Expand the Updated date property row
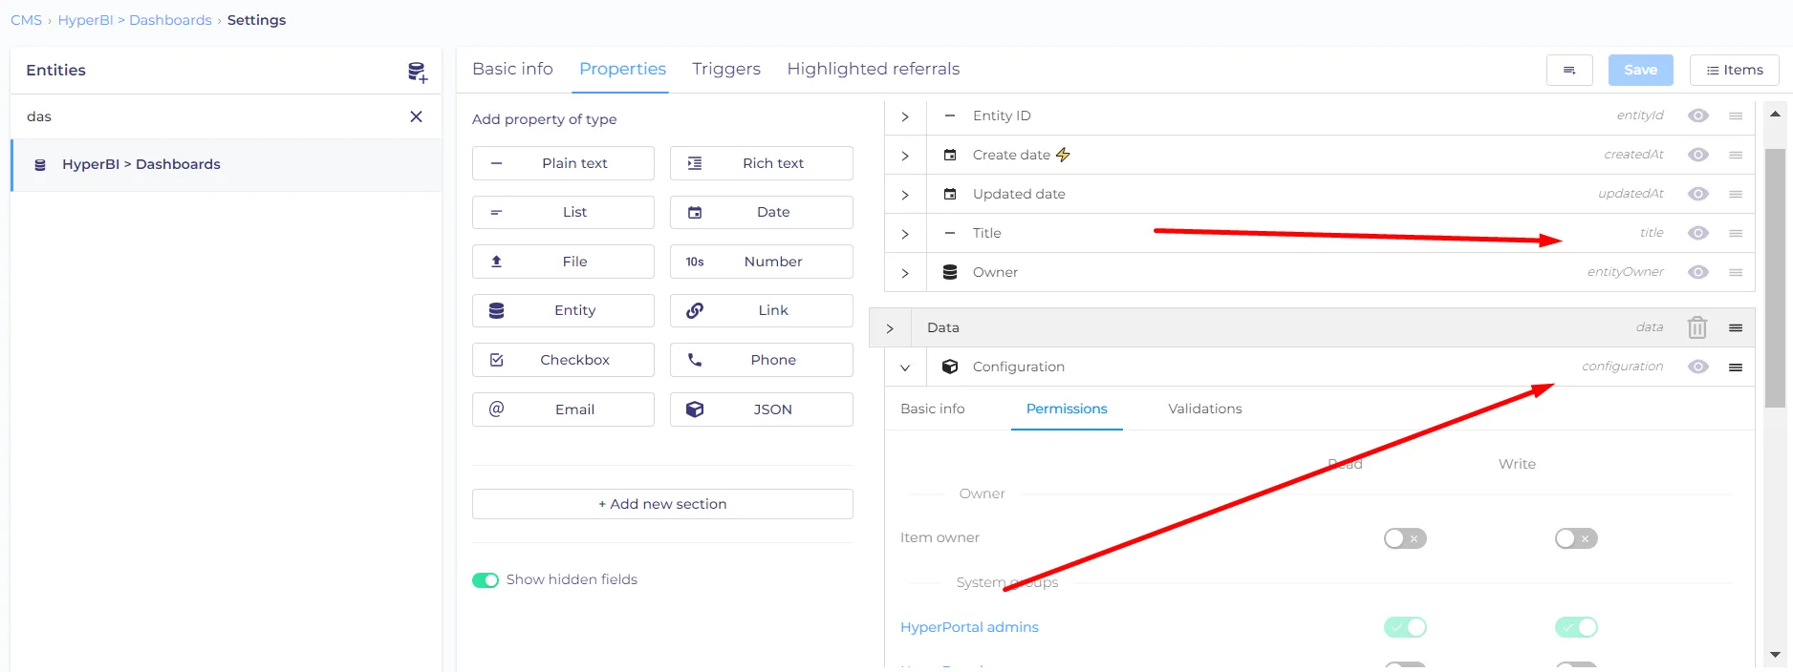 point(905,195)
